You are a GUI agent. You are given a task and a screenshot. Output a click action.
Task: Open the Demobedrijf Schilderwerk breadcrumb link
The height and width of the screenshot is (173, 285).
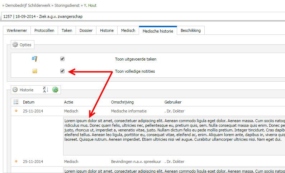click(x=28, y=5)
